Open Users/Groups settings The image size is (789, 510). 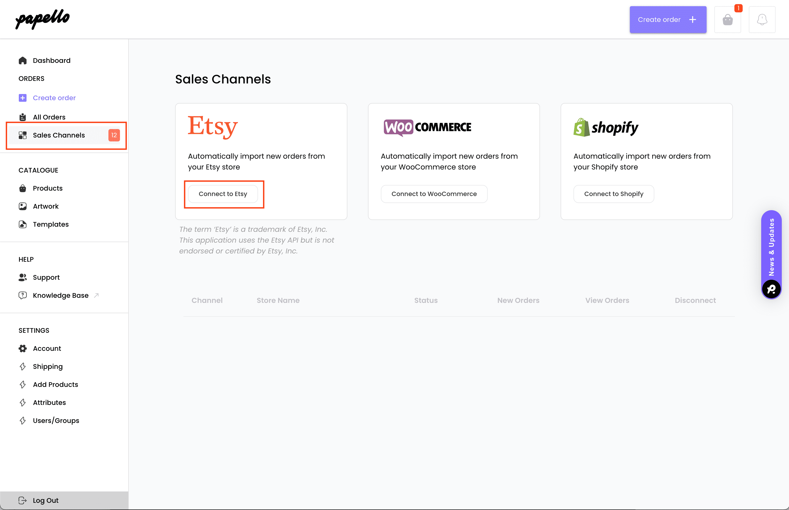click(56, 421)
